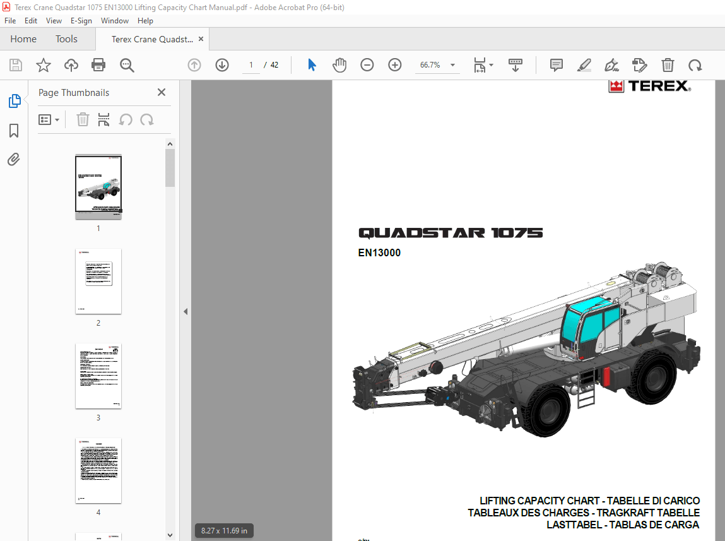725x541 pixels.
Task: Open thumbnail options dropdown menu
Action: click(x=49, y=119)
